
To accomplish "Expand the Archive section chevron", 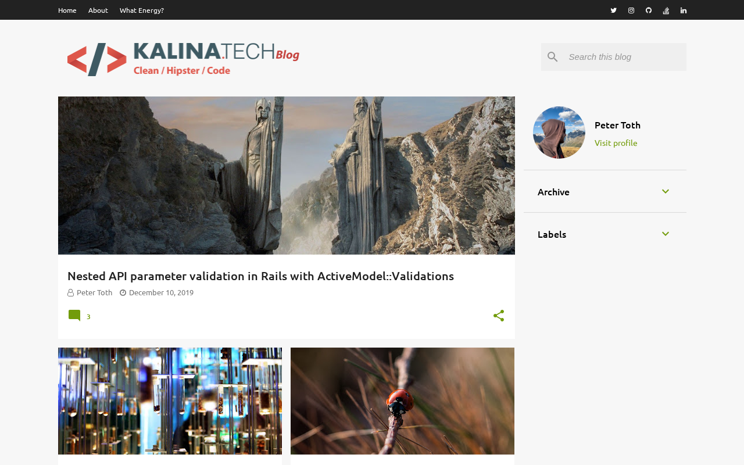I will pyautogui.click(x=666, y=191).
